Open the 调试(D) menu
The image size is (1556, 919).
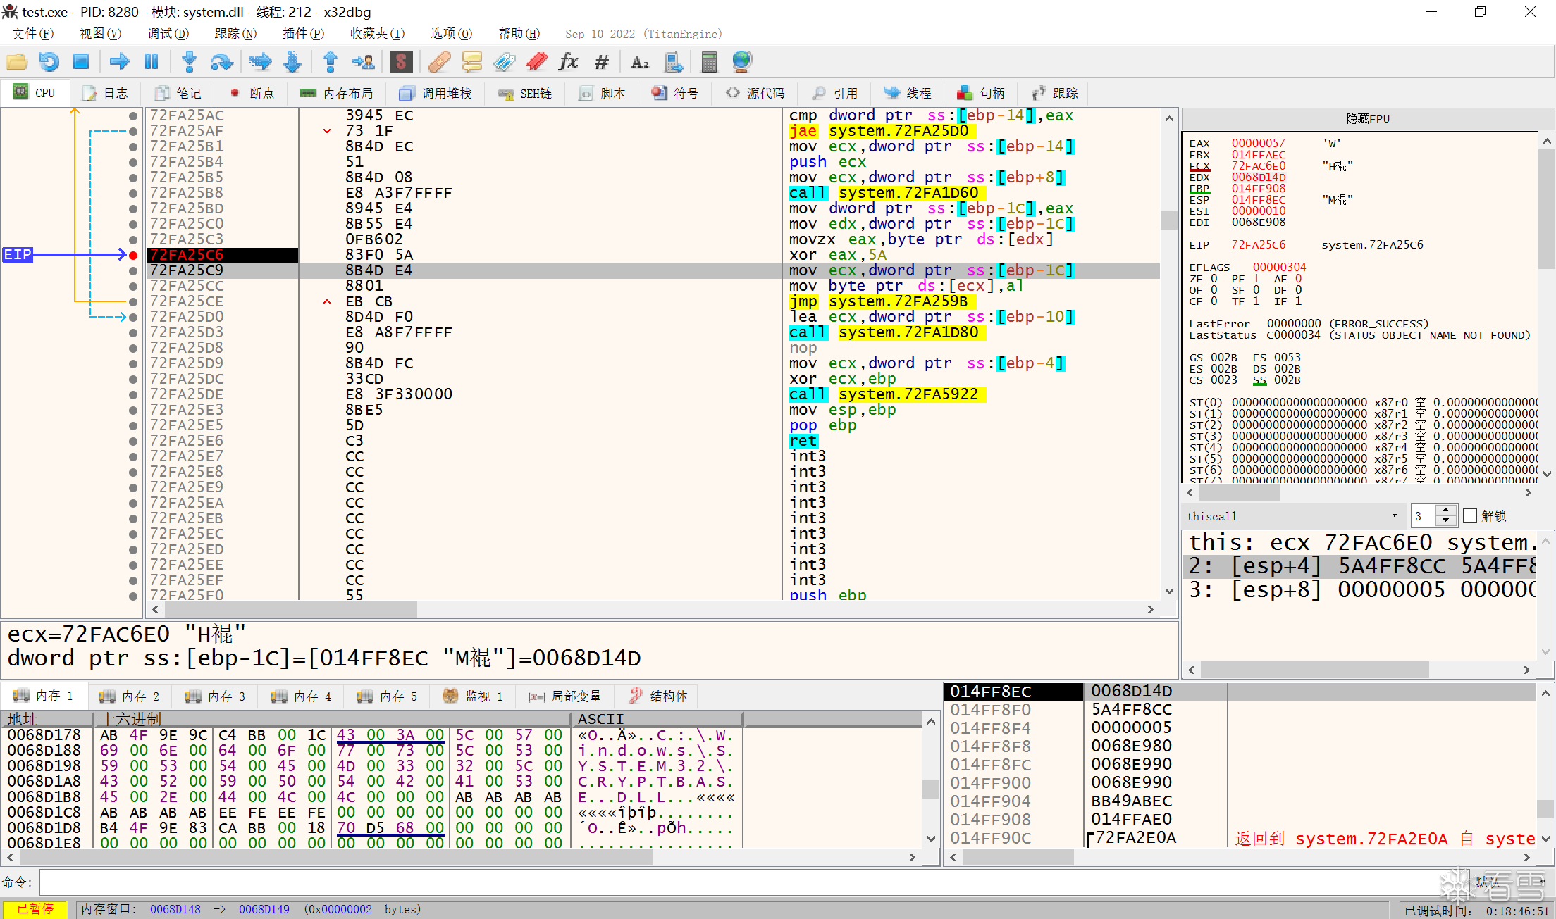168,34
